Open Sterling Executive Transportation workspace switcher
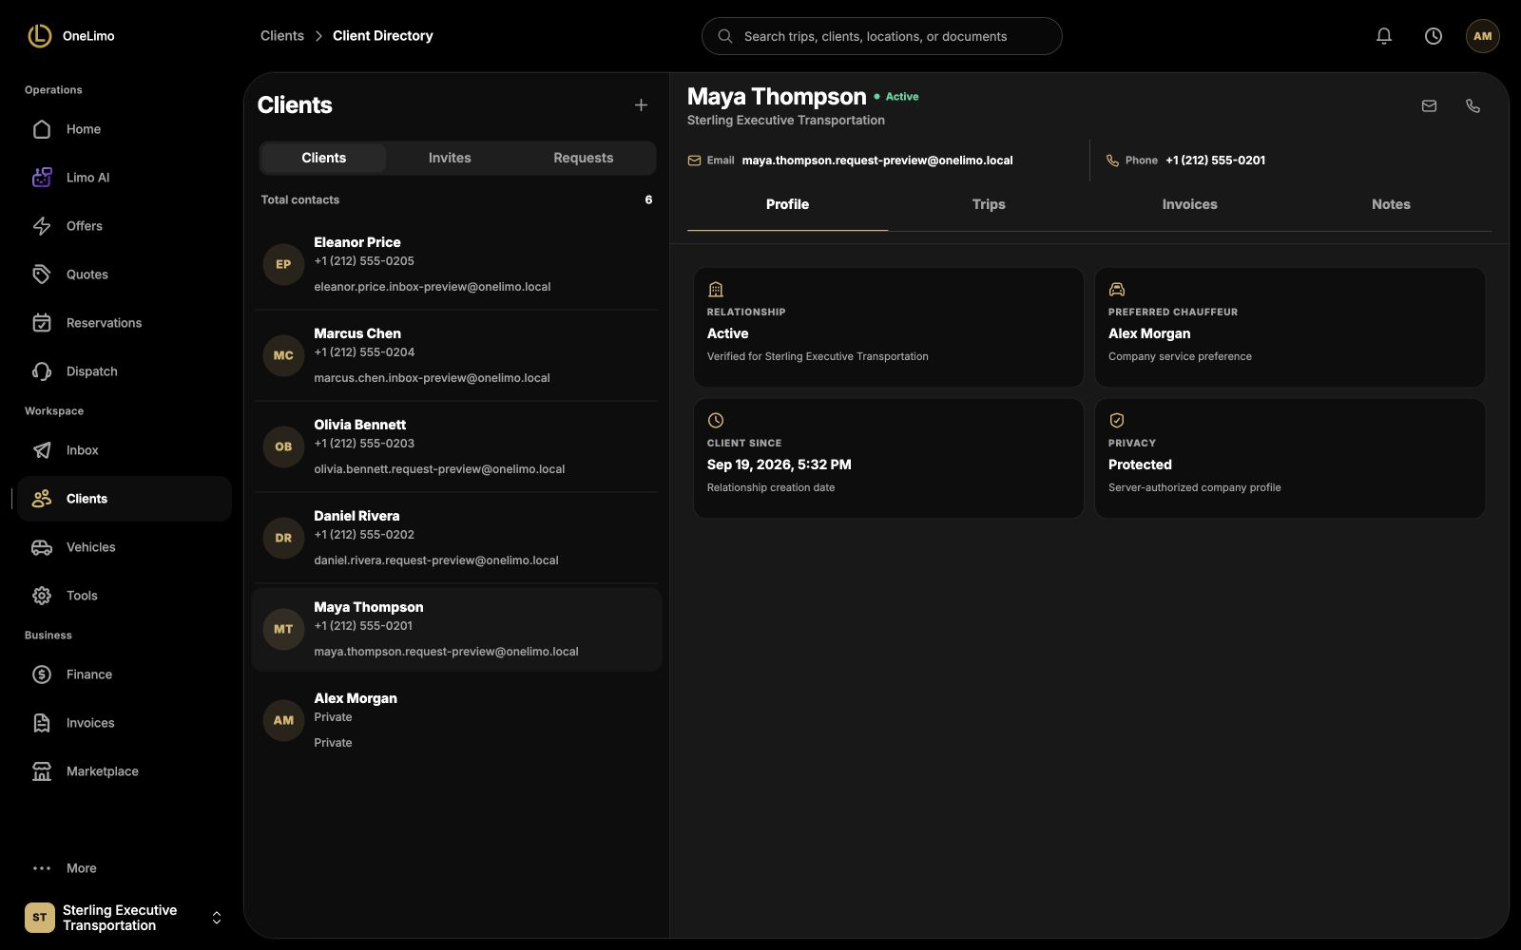This screenshot has height=950, width=1521. point(125,918)
